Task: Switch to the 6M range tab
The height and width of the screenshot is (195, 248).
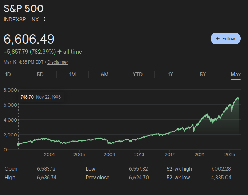Action: [x=105, y=74]
